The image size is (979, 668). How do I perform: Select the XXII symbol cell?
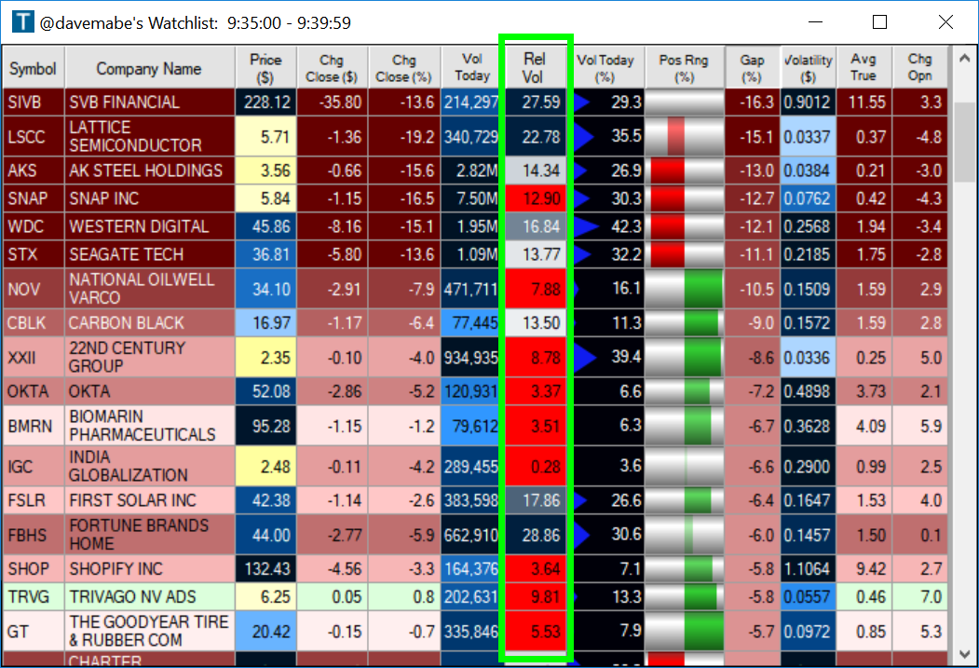tap(34, 357)
